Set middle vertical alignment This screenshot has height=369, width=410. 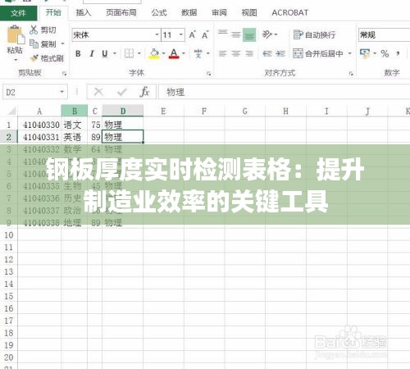click(236, 34)
